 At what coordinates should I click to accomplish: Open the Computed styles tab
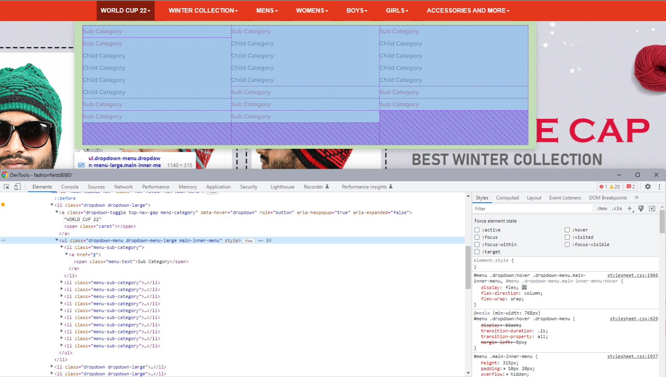coord(507,198)
